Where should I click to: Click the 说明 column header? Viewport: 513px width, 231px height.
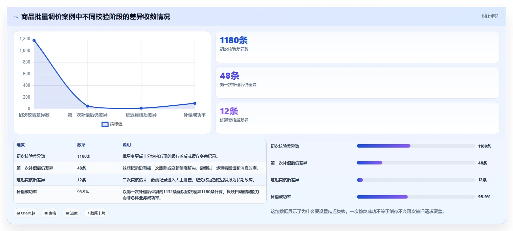(x=127, y=145)
